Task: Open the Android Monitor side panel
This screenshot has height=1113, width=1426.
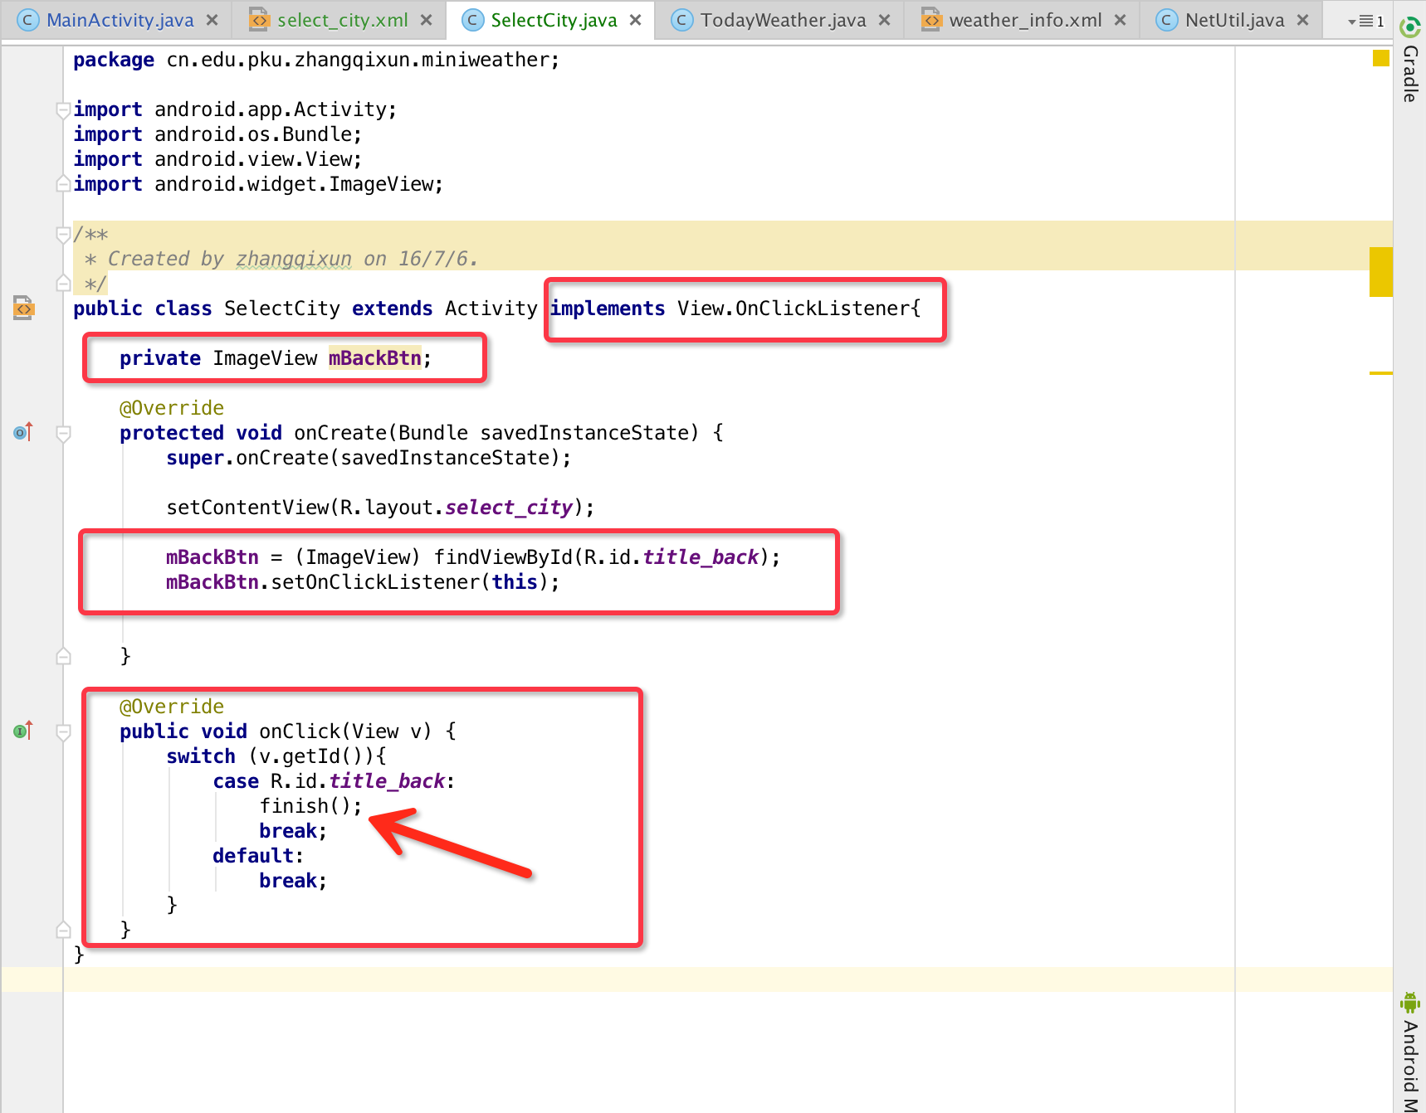Action: coord(1409,1053)
